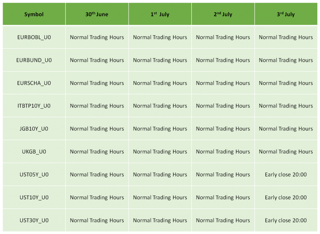Select the JGB10Y_U0 symbol cell
This screenshot has height=234, width=320.
[x=34, y=129]
